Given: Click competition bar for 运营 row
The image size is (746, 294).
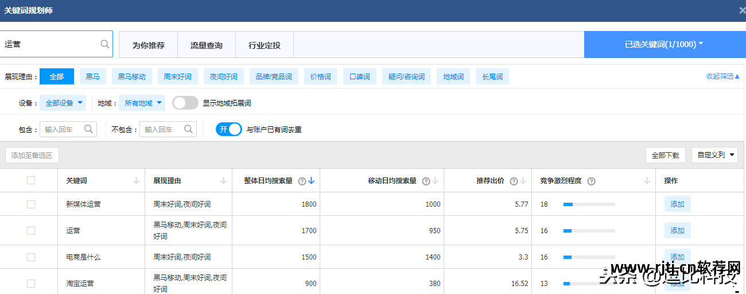Looking at the screenshot, I should [x=589, y=230].
